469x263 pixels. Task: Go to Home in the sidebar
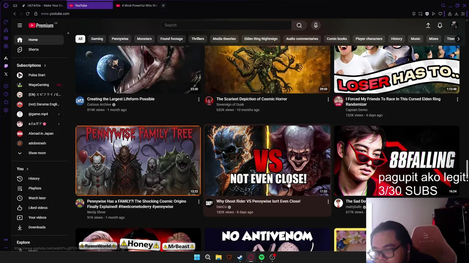click(40, 40)
